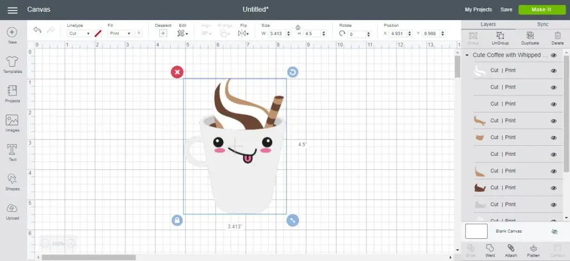Select the light tan curved shape layer row
The height and width of the screenshot is (261, 570).
(x=518, y=171)
